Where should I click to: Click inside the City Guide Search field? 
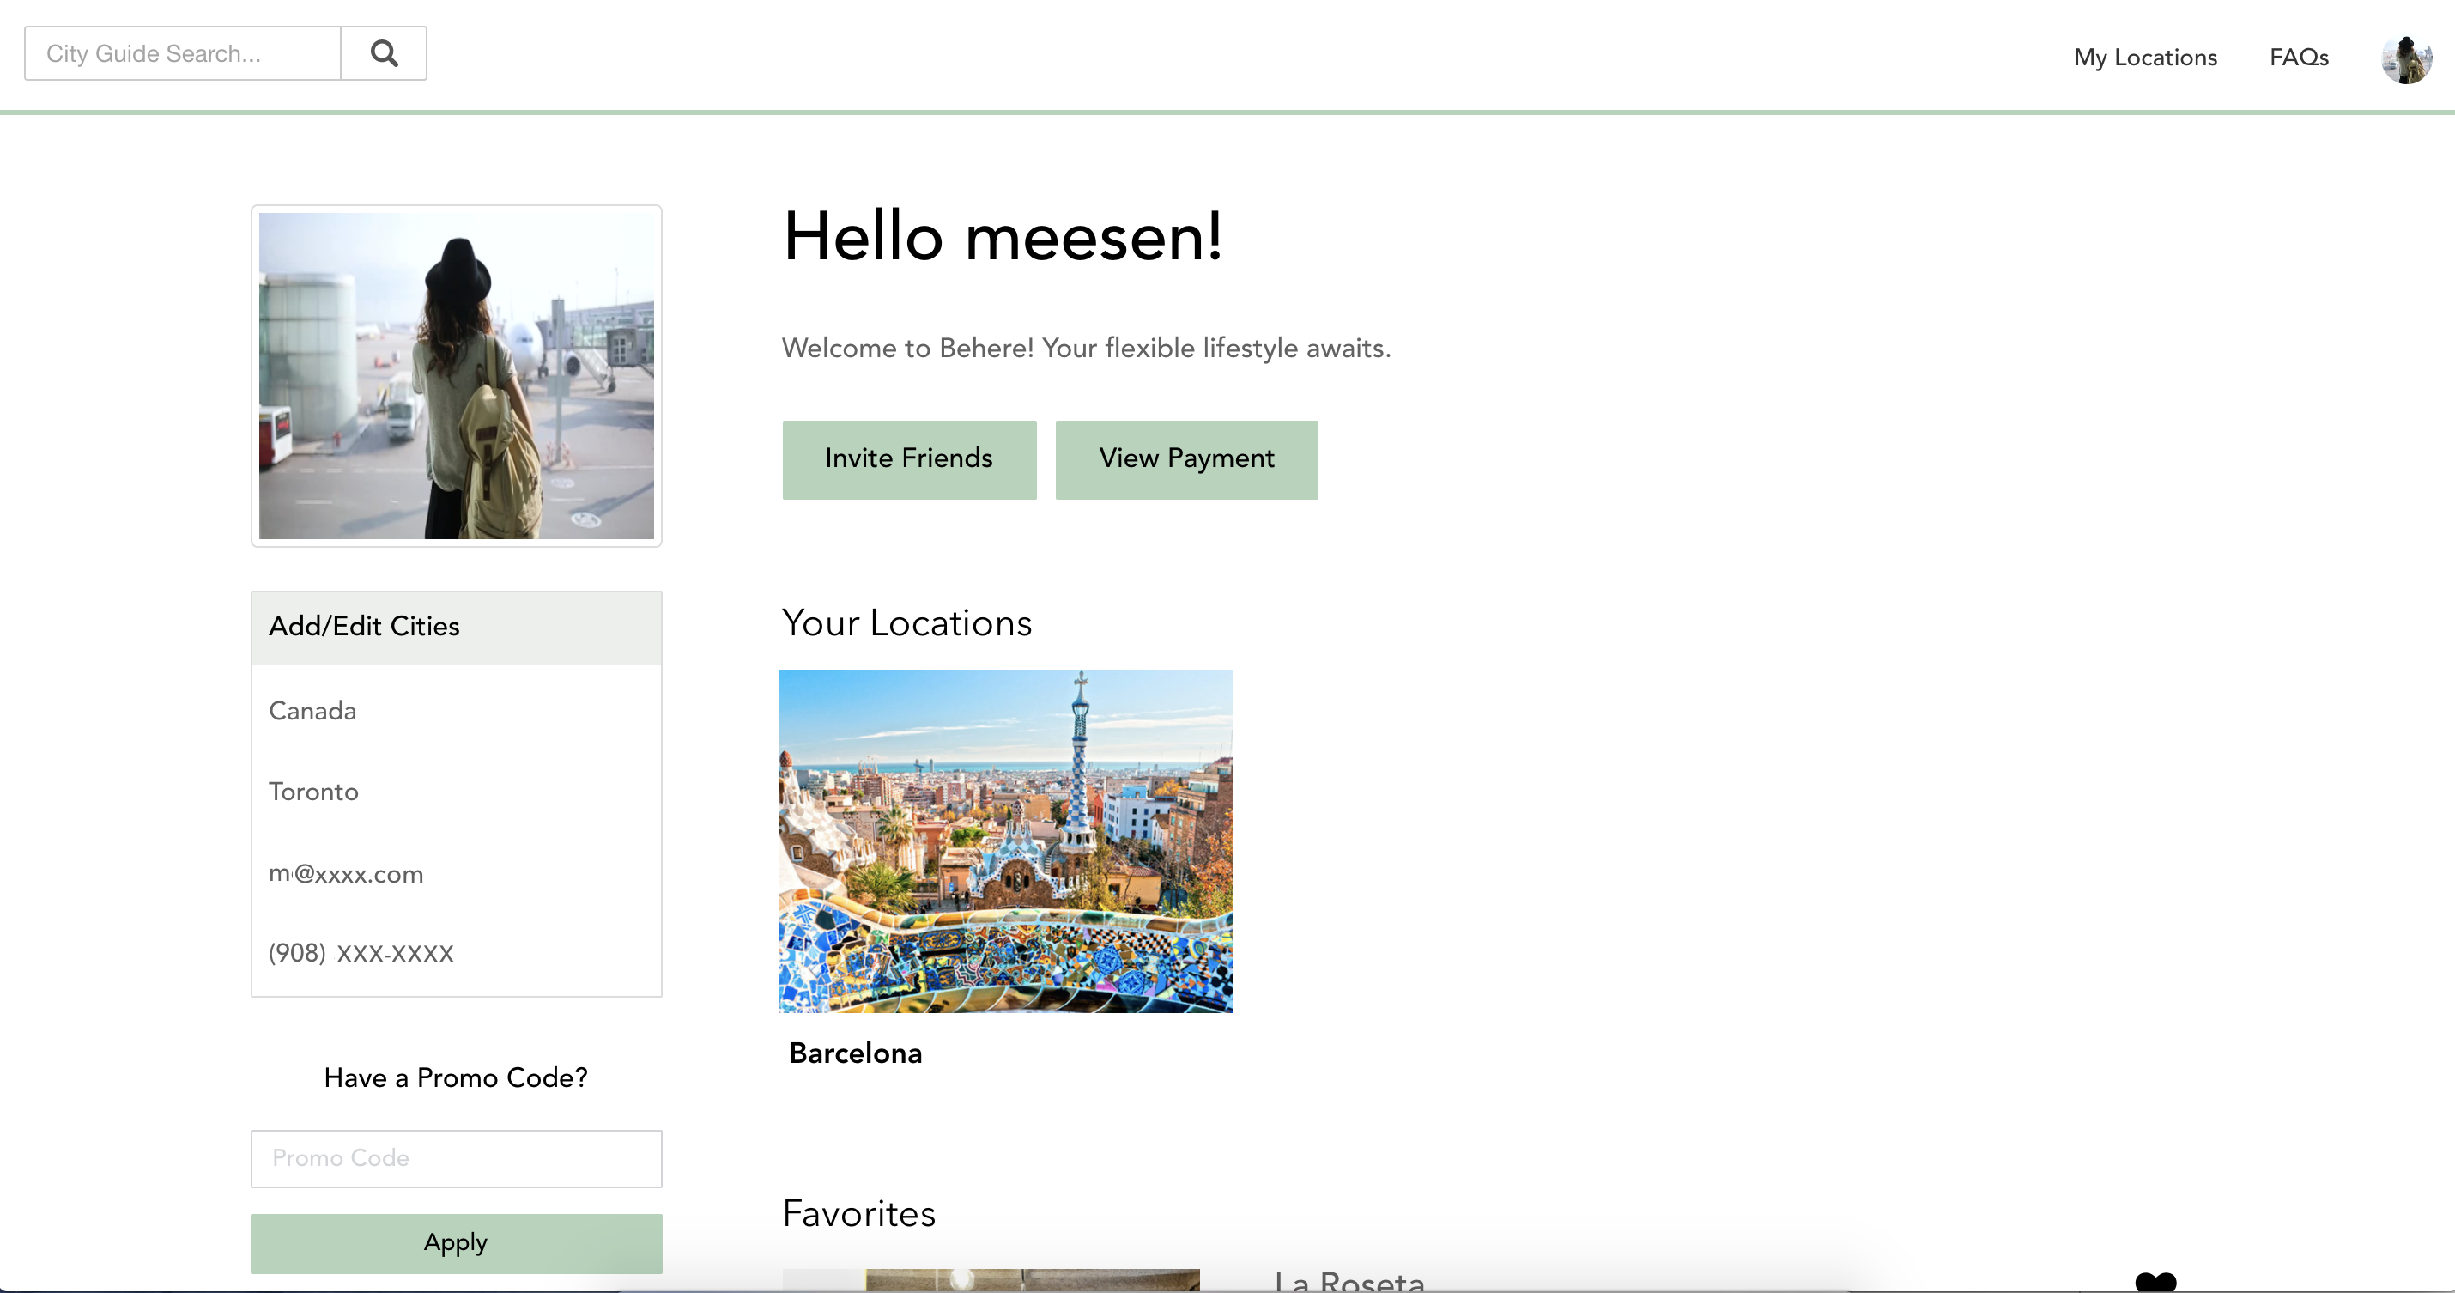point(183,53)
